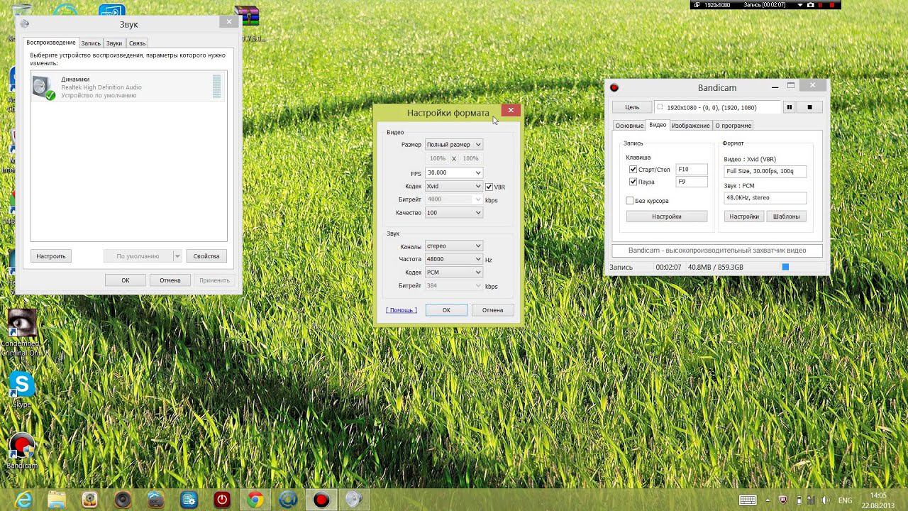
Task: Uncheck the VBR checkbox
Action: click(489, 187)
